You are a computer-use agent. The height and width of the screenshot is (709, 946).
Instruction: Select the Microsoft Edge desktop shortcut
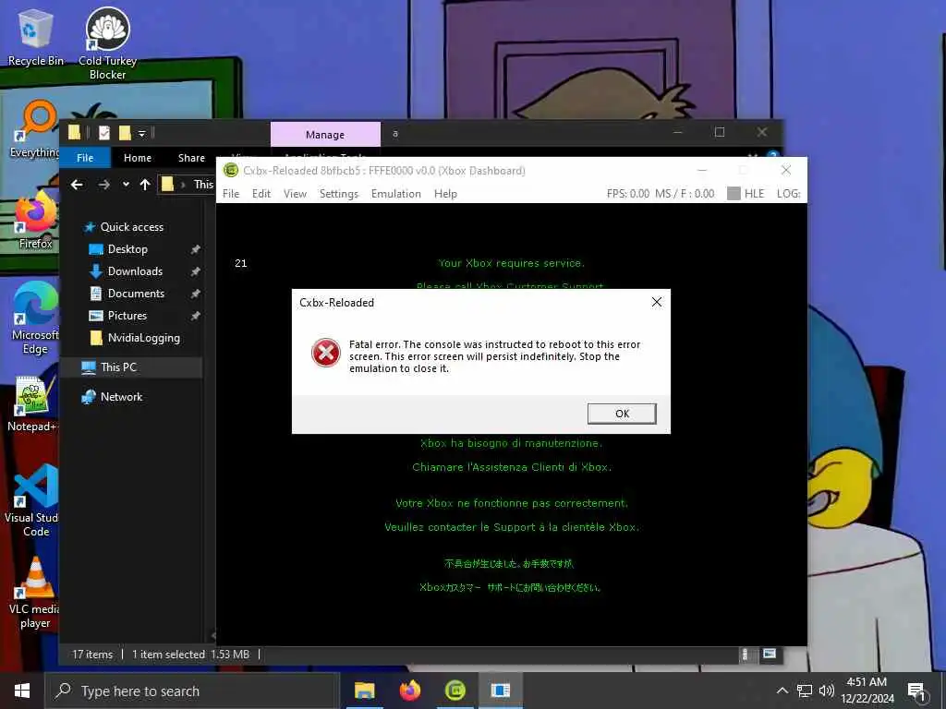(35, 318)
